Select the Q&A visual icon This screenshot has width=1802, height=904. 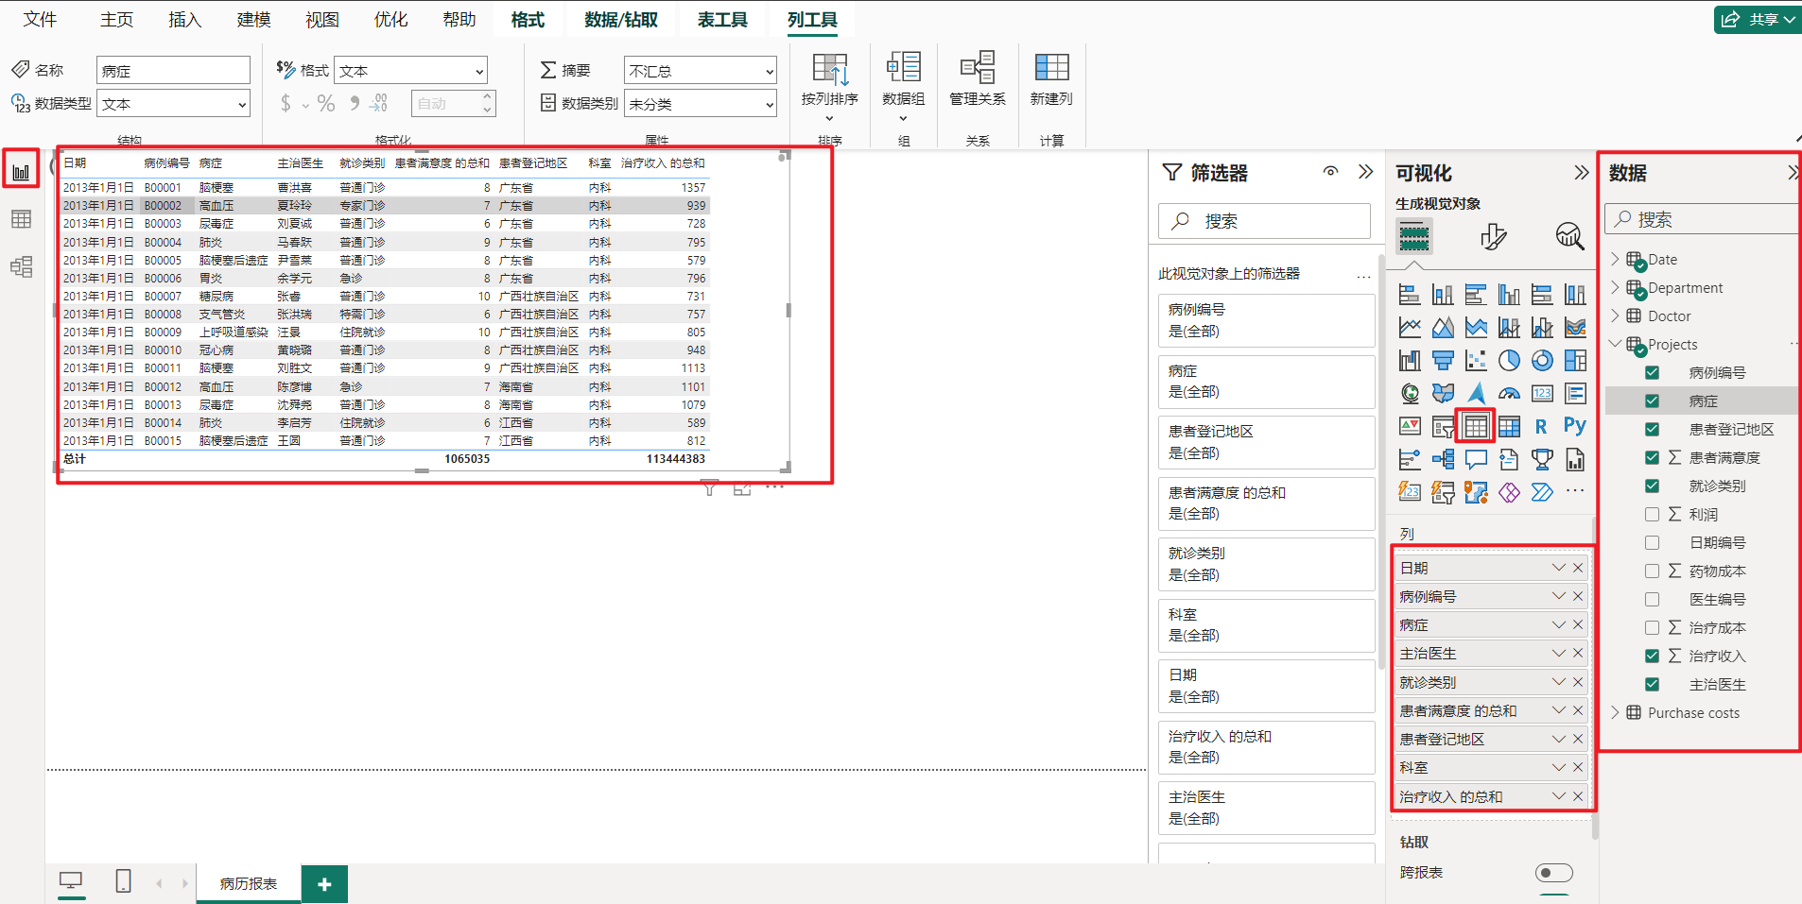(1476, 459)
